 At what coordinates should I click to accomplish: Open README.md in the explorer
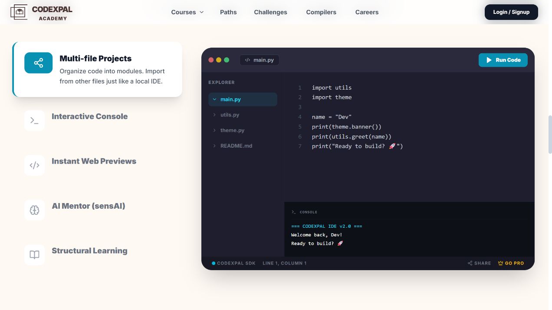click(x=243, y=146)
